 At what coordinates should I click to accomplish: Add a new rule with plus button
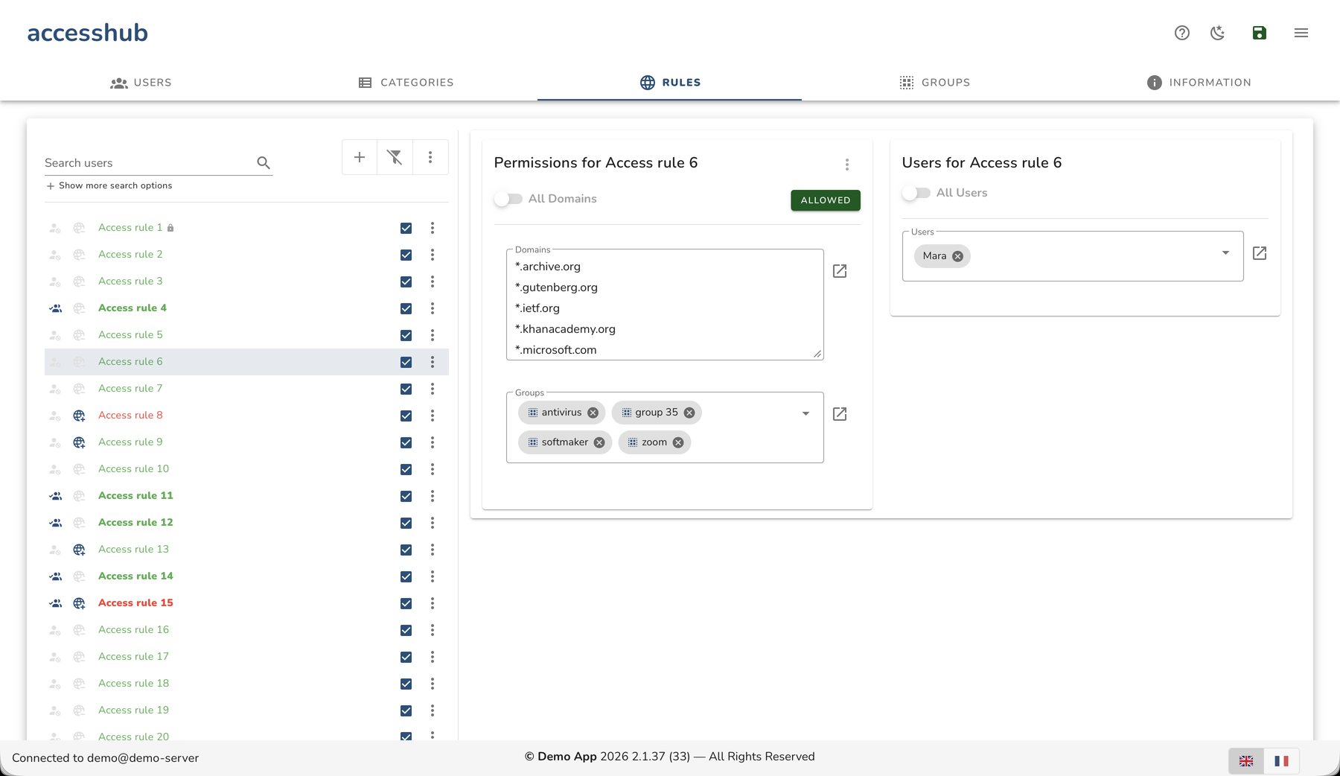click(360, 157)
